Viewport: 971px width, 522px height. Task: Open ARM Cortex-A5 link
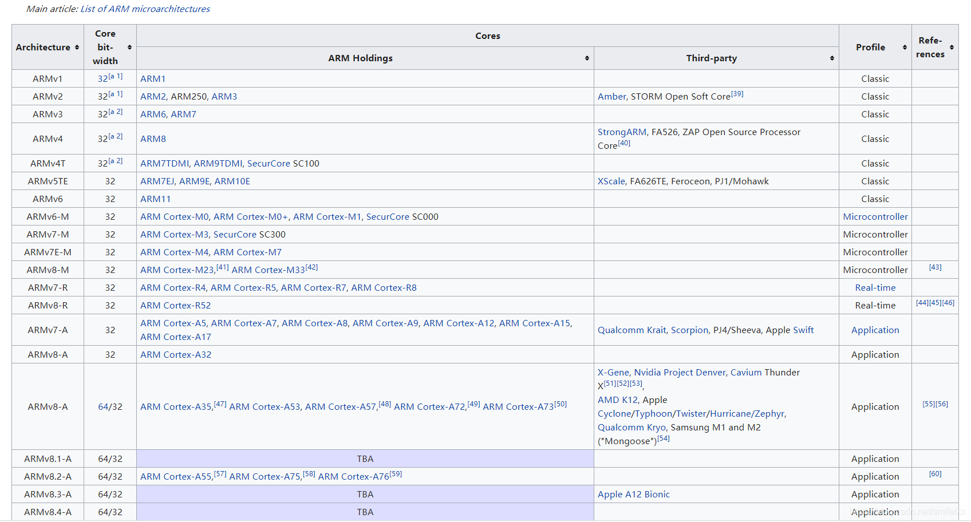tap(173, 323)
